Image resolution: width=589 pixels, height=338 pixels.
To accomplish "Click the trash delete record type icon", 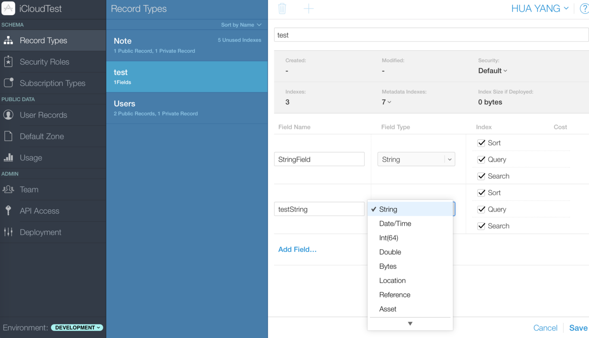I will click(282, 9).
